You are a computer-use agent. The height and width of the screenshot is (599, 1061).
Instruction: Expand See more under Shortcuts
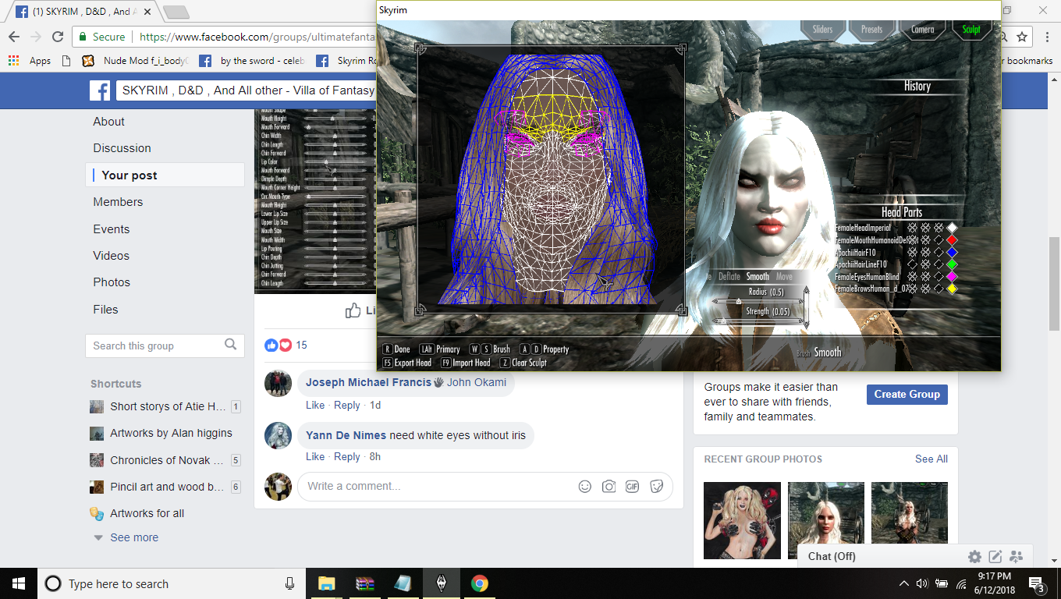coord(133,537)
